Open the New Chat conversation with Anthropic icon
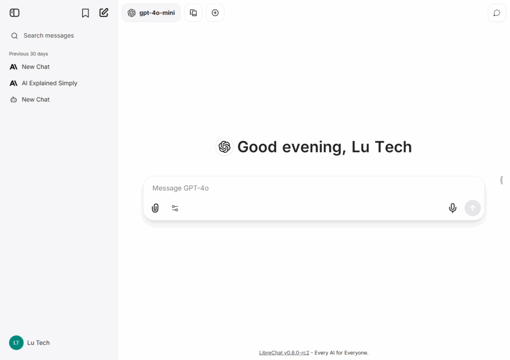 [x=36, y=67]
